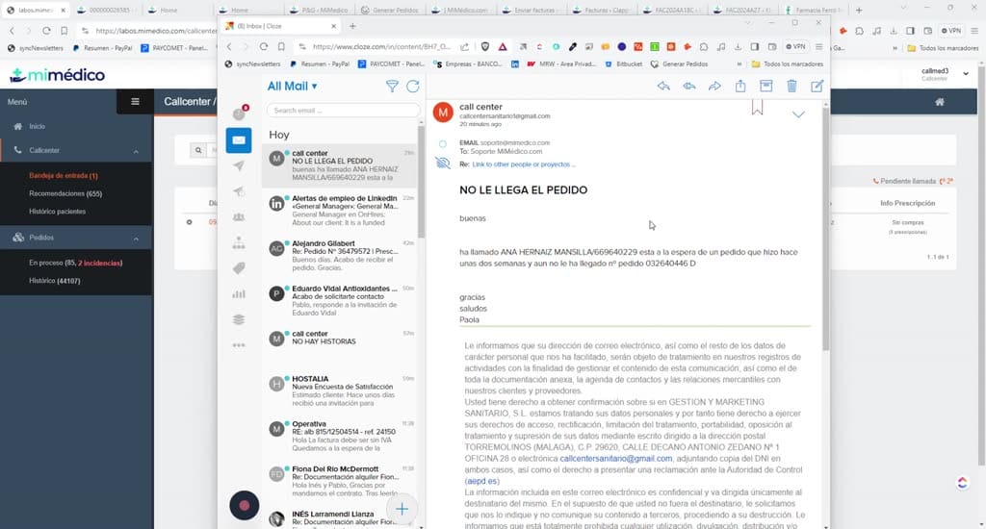This screenshot has height=529, width=986.
Task: Open the tag icon in Cloze sidebar
Action: coord(239,268)
